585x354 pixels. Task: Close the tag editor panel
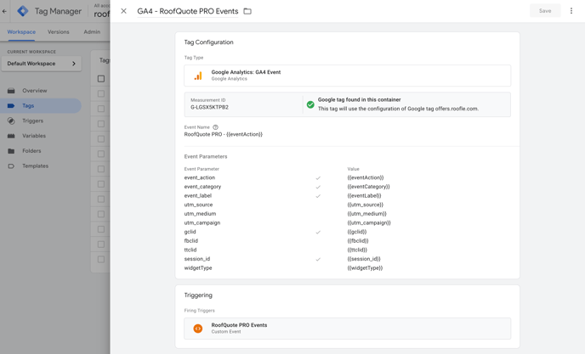click(x=123, y=11)
